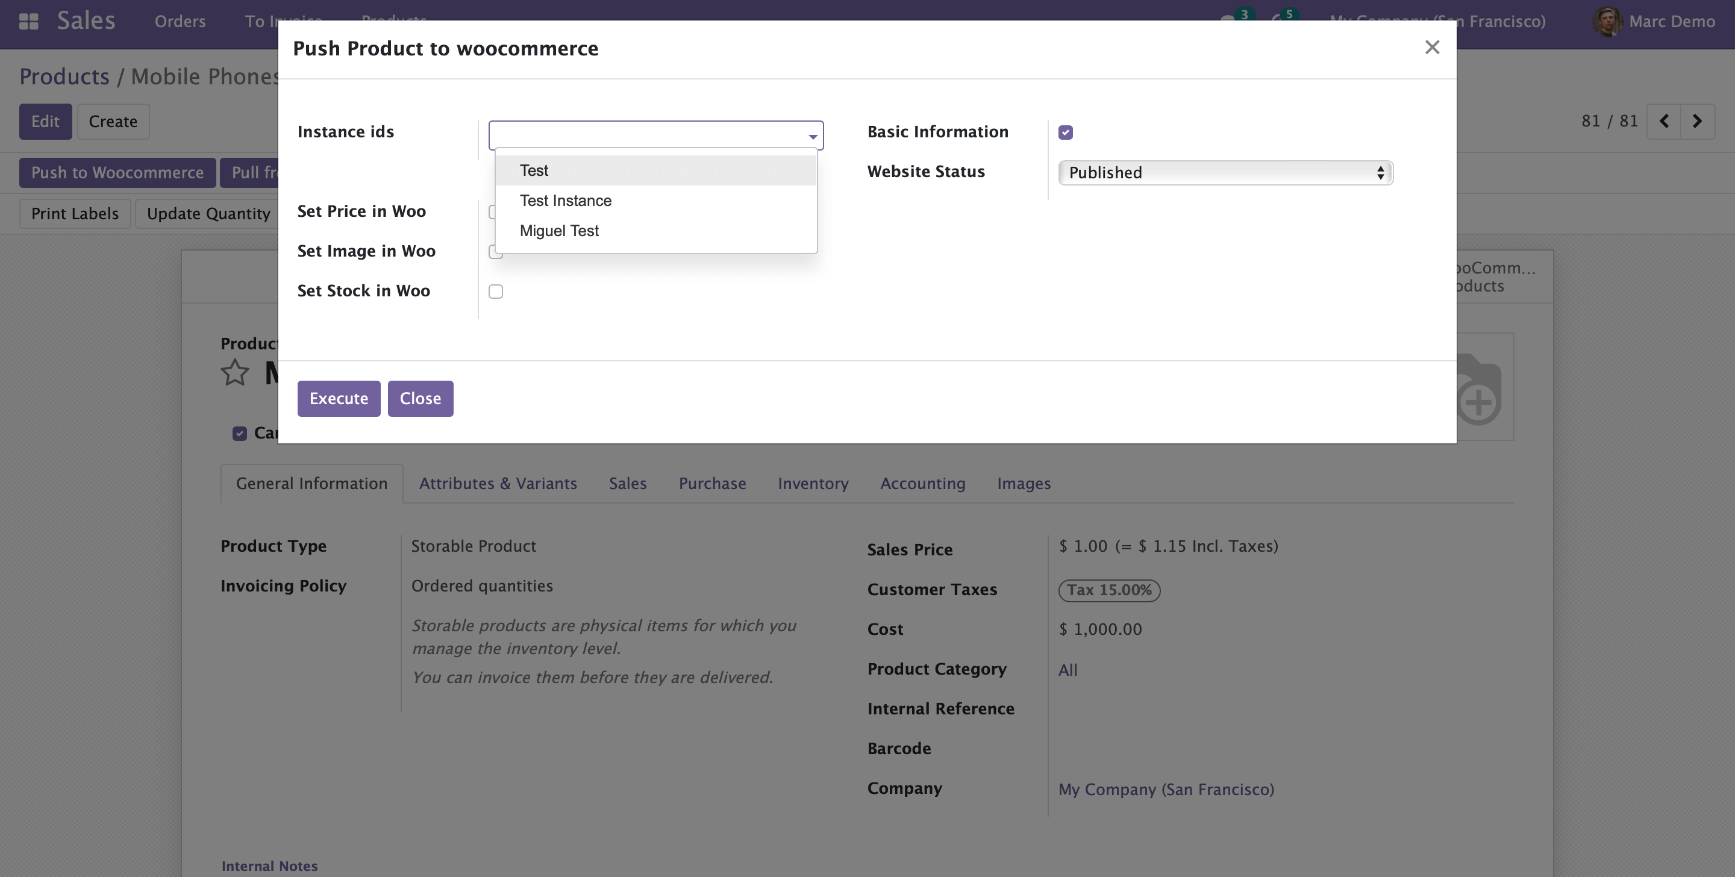Open the apps grid menu icon

[x=28, y=22]
